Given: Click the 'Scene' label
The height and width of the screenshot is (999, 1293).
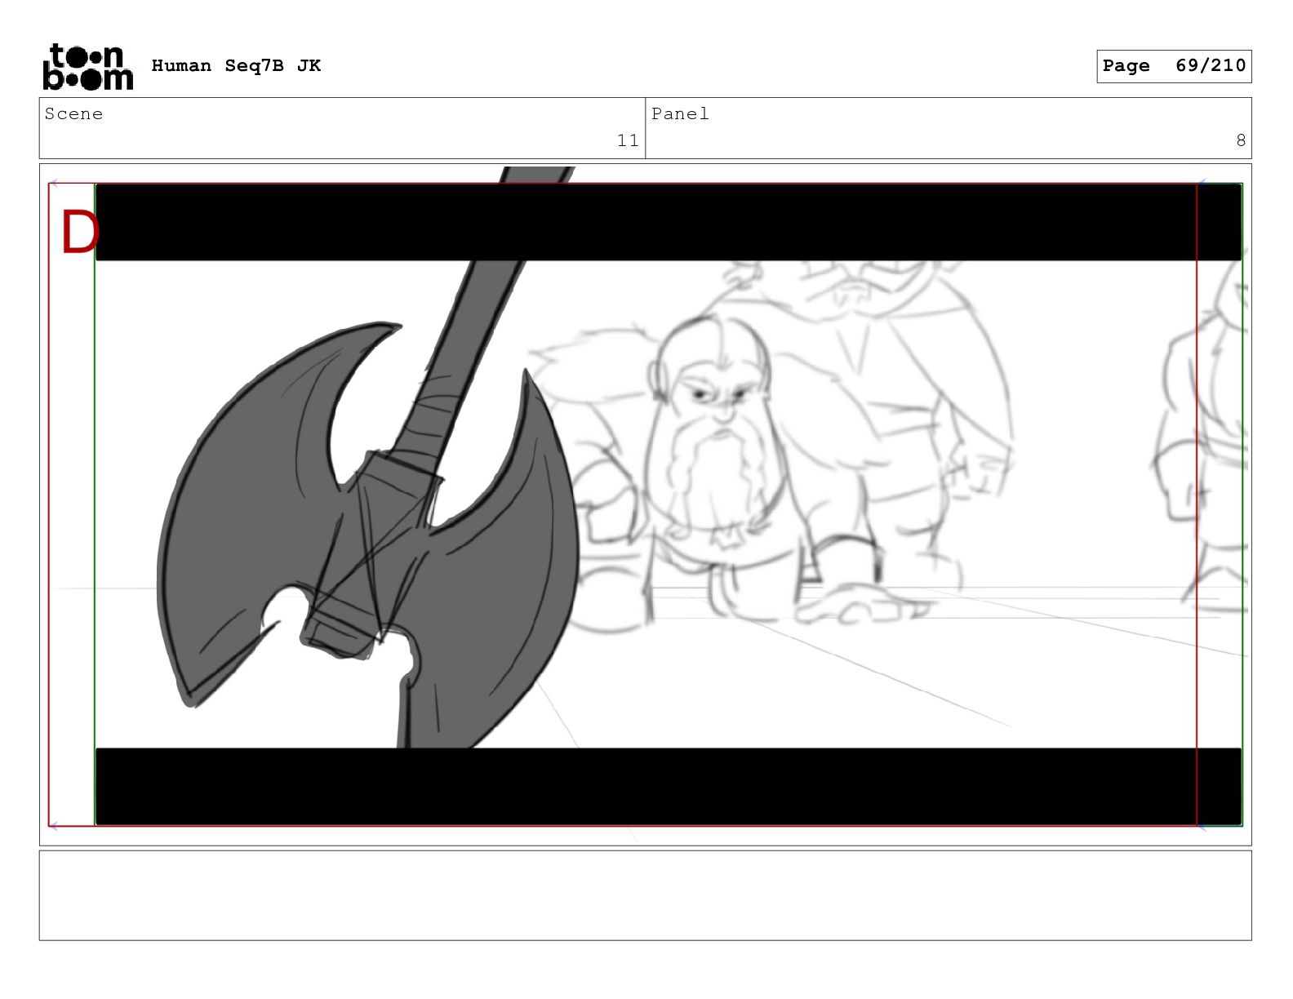Looking at the screenshot, I should [73, 114].
